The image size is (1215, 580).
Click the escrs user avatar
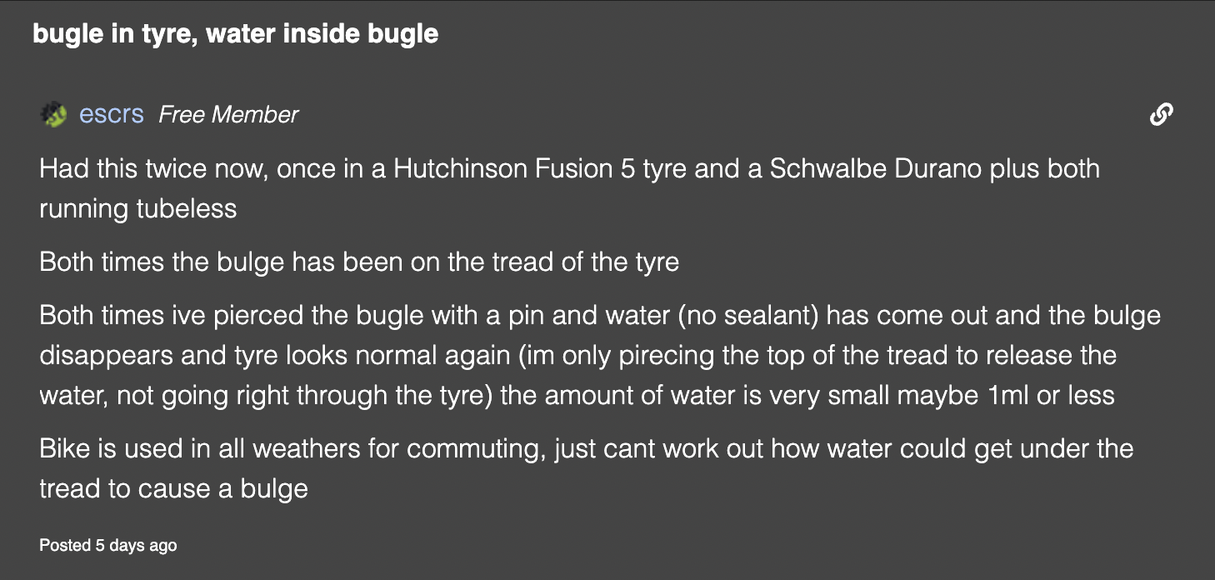pyautogui.click(x=53, y=114)
